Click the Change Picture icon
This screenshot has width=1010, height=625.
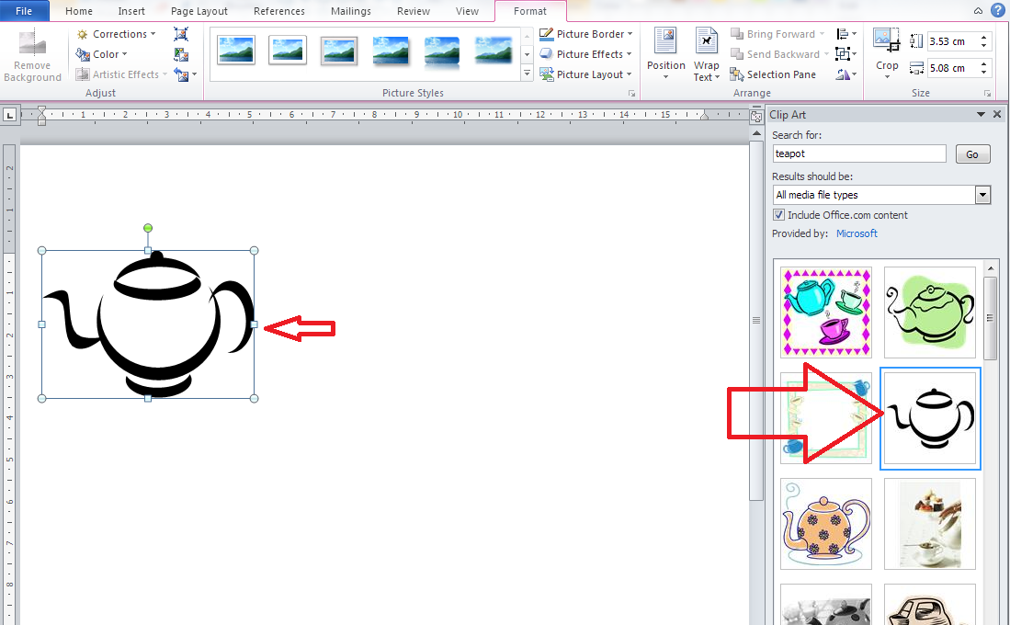[181, 53]
